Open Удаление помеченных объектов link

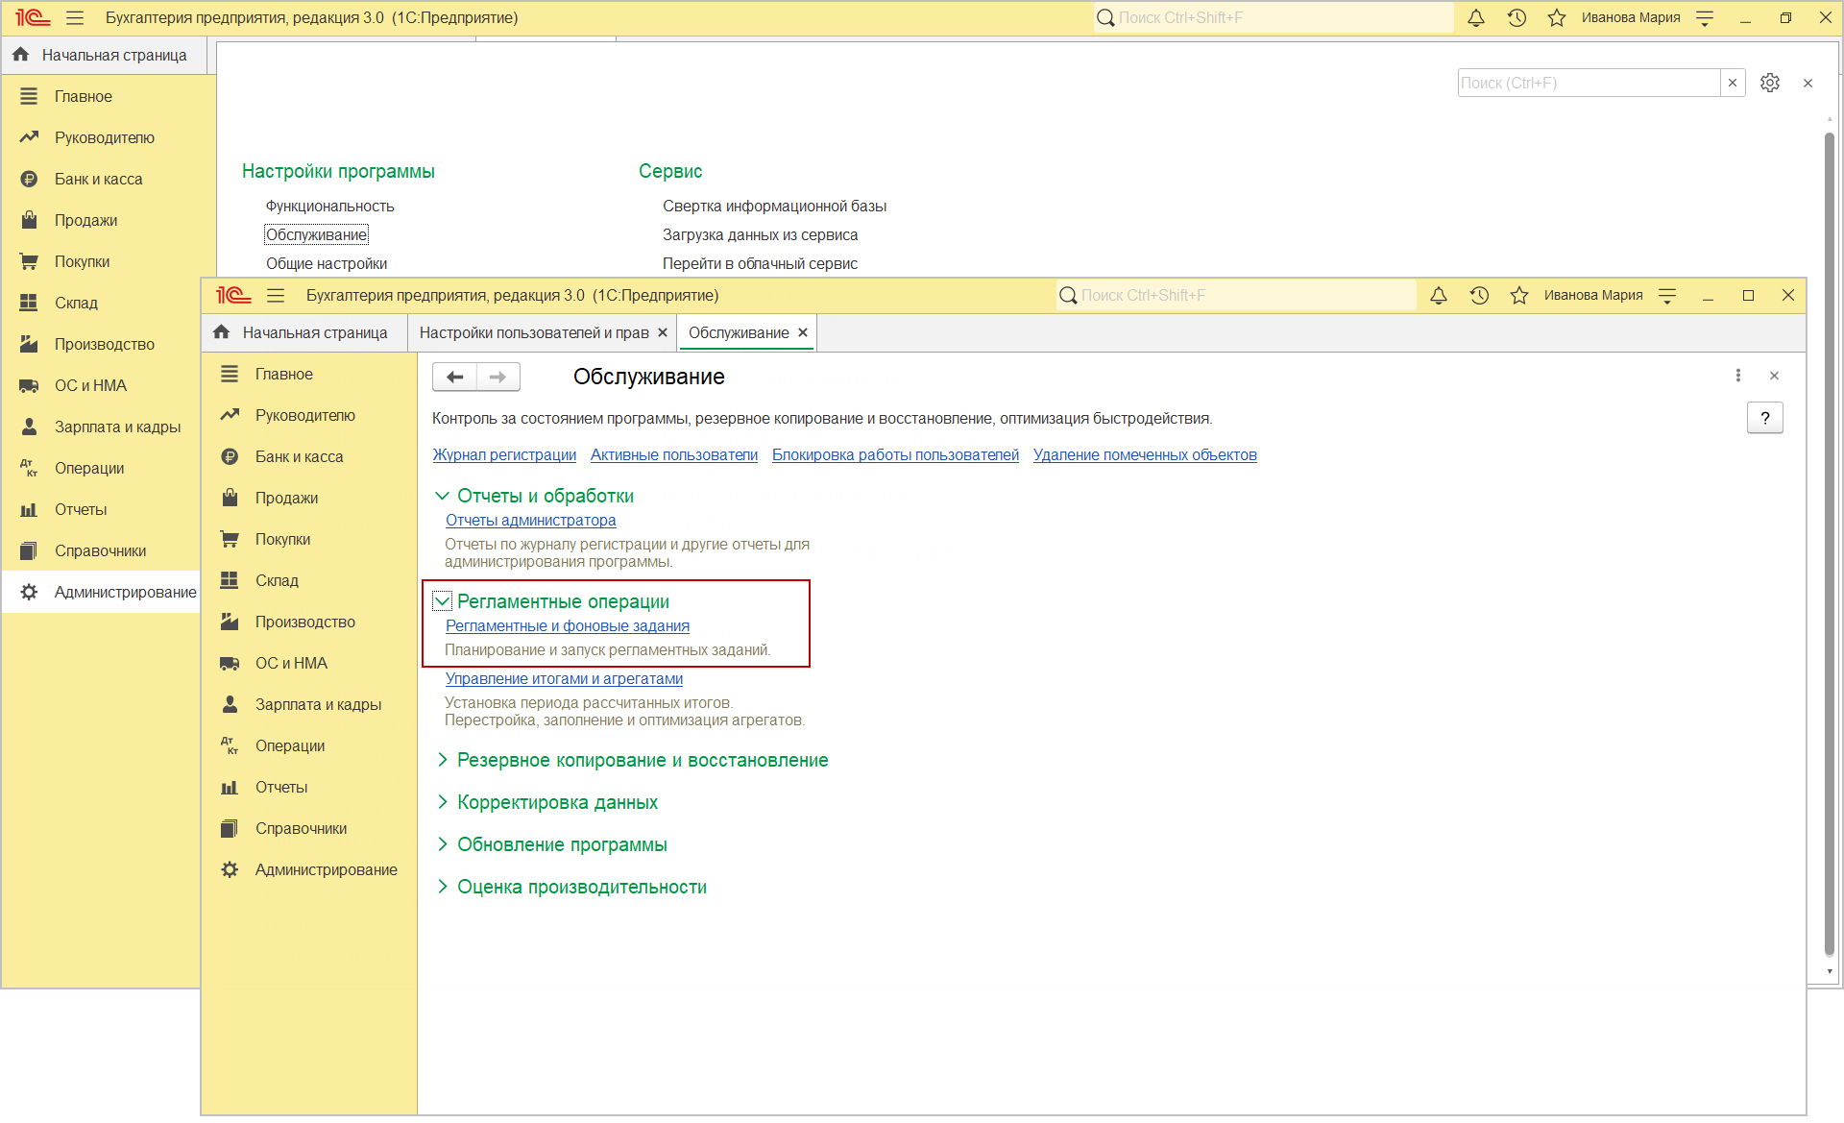click(1145, 455)
